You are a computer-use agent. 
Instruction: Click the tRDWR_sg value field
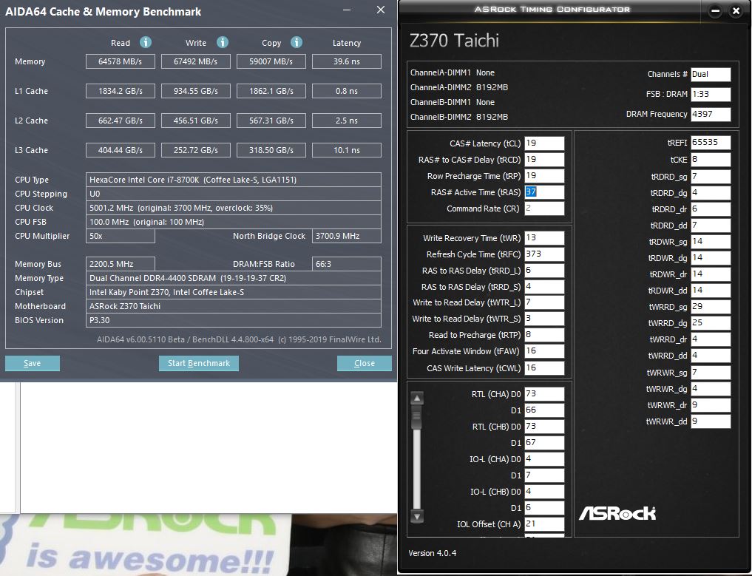[711, 242]
